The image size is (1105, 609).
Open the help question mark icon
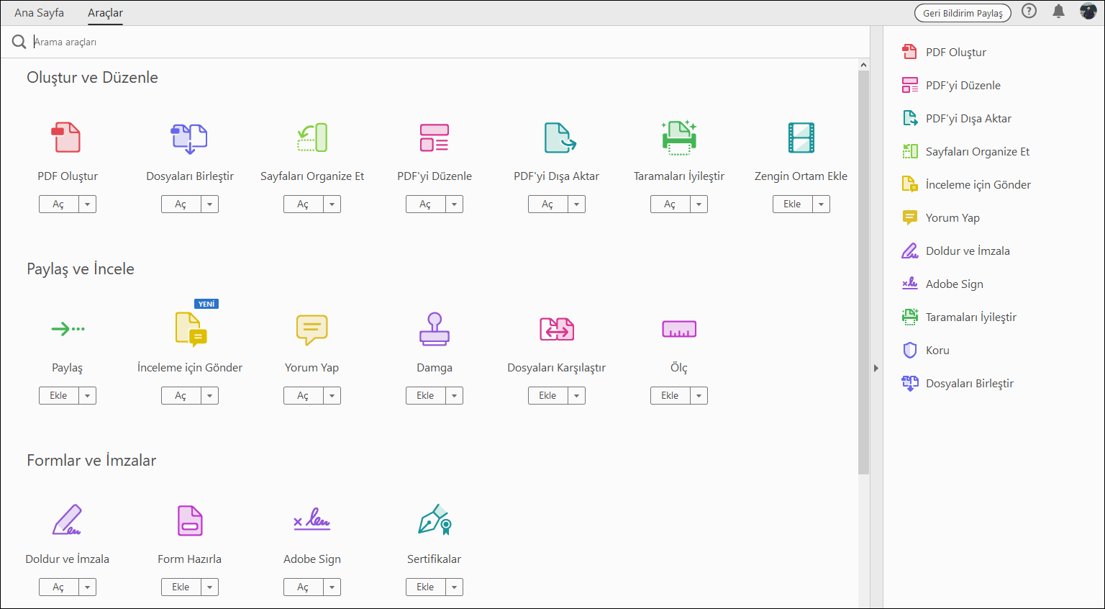[x=1029, y=11]
